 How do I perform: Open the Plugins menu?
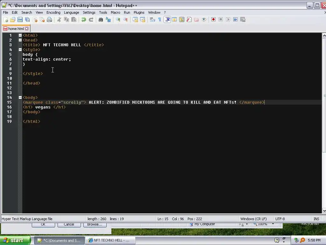click(139, 12)
